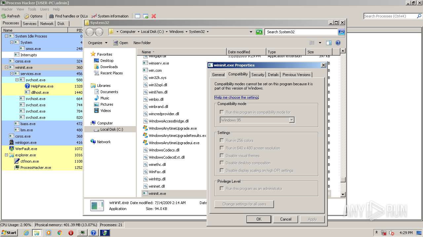423x237 pixels.
Task: Click file list scrollbar down arrow
Action: tap(343, 195)
